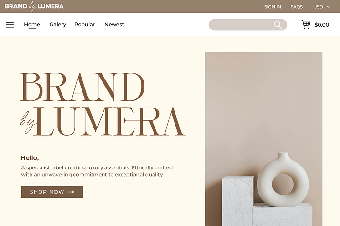Click the SIGN IN link
The height and width of the screenshot is (226, 340).
pyautogui.click(x=273, y=7)
